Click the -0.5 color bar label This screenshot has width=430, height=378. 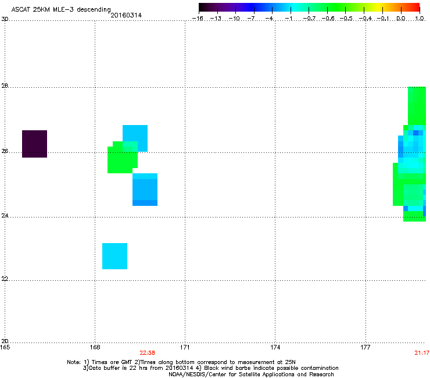pyautogui.click(x=346, y=19)
